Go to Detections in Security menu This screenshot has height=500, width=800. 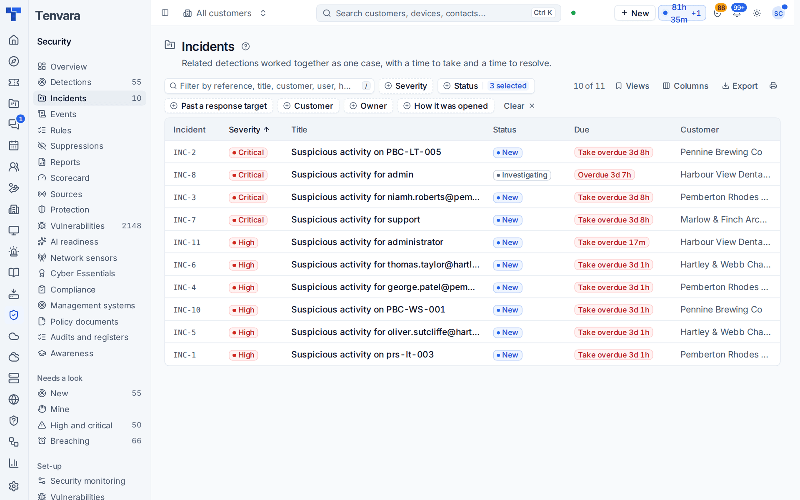[90, 82]
